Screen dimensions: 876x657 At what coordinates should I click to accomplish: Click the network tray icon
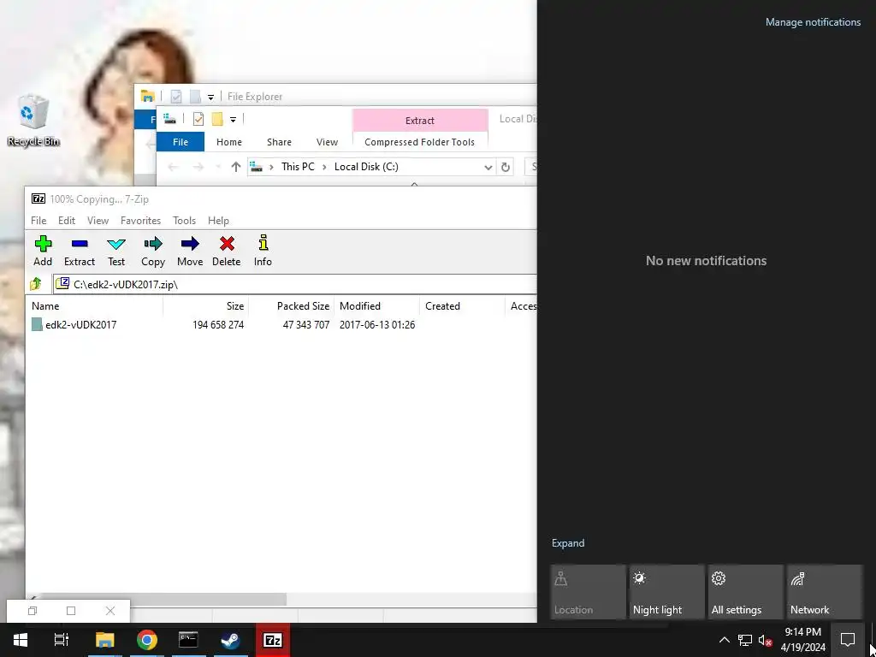pyautogui.click(x=745, y=640)
